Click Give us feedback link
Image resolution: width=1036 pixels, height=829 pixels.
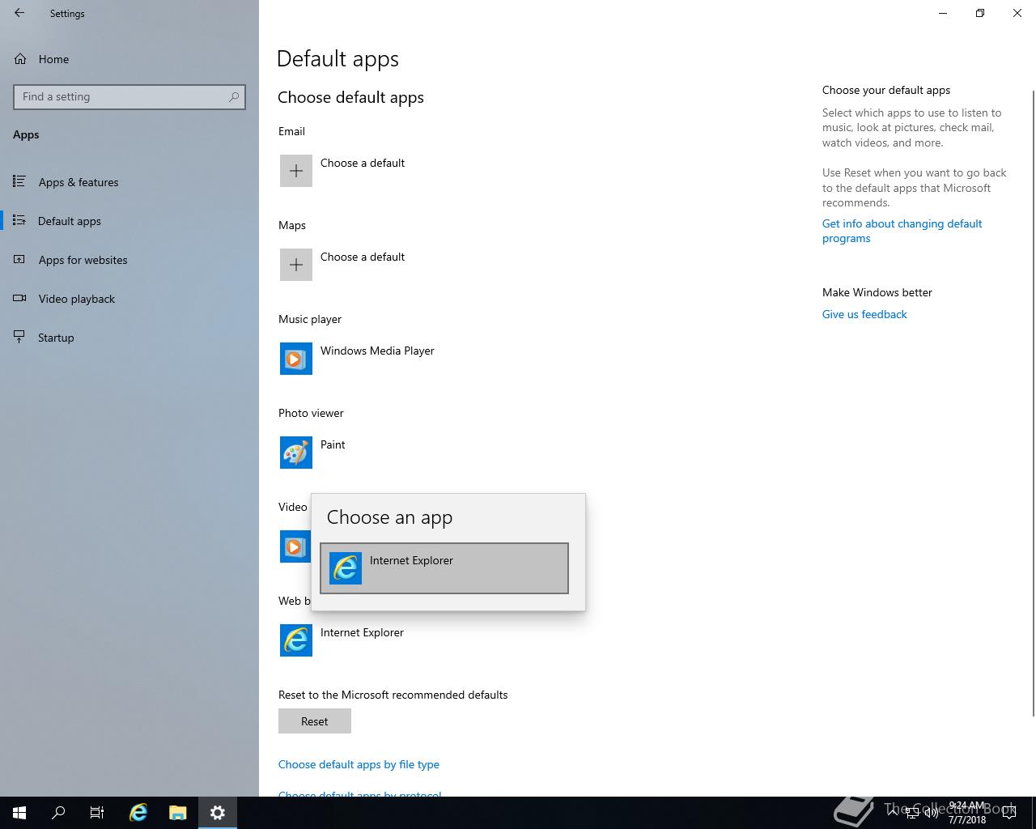[x=864, y=314]
